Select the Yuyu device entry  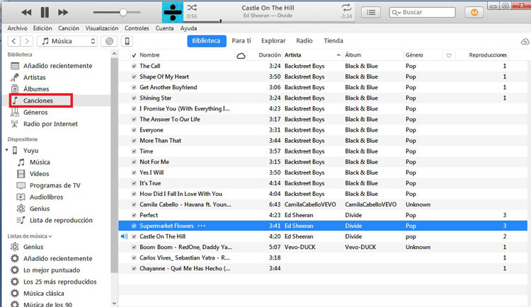30,151
